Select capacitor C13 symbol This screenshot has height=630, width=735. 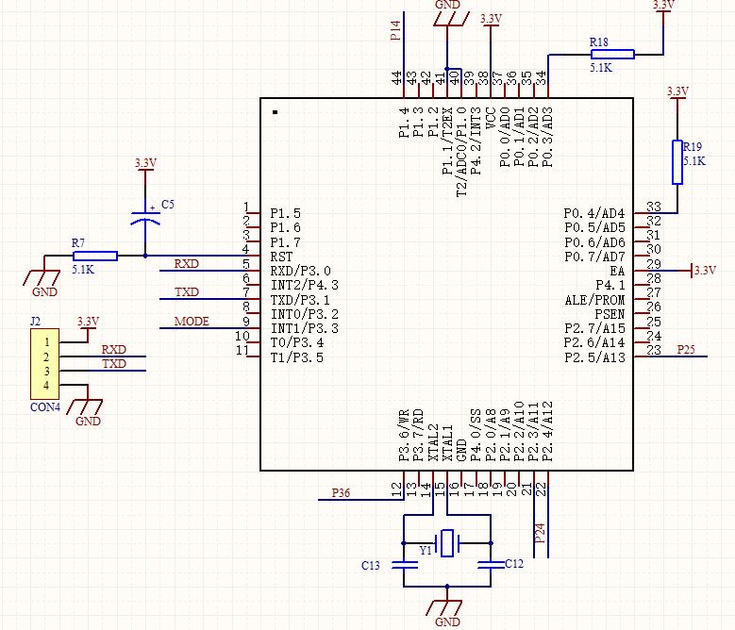point(405,565)
